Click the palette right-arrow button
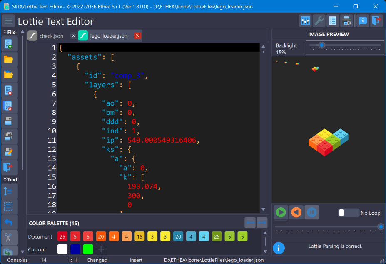 tap(262, 223)
